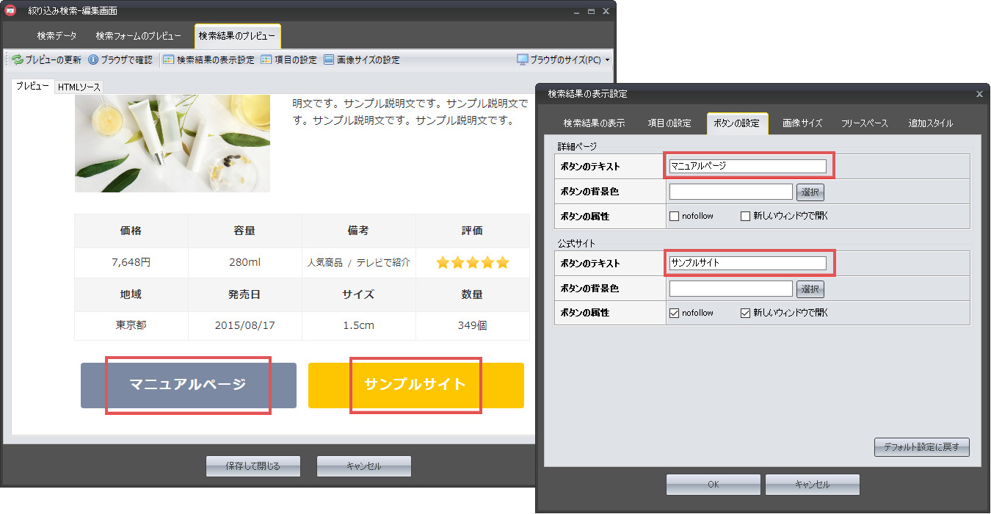
Task: Click デフォルト設定に戻す button
Action: pos(921,446)
